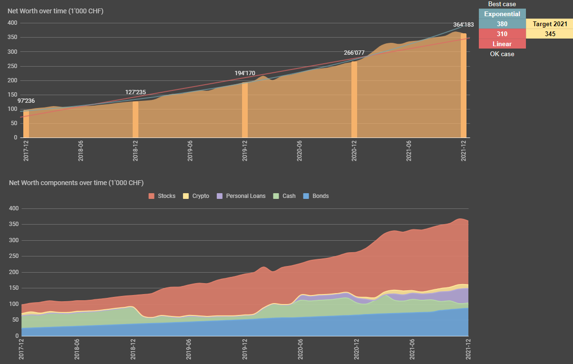Click the OK case label cell
The image size is (573, 364).
tap(502, 54)
